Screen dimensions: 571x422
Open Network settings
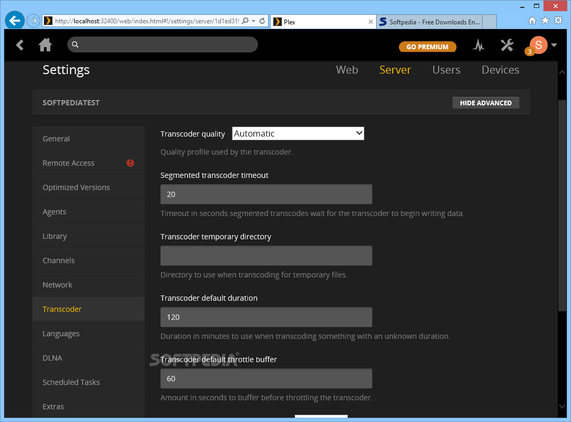pos(88,285)
